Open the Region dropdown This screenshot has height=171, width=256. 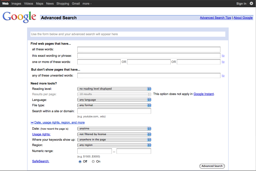[x=114, y=145]
